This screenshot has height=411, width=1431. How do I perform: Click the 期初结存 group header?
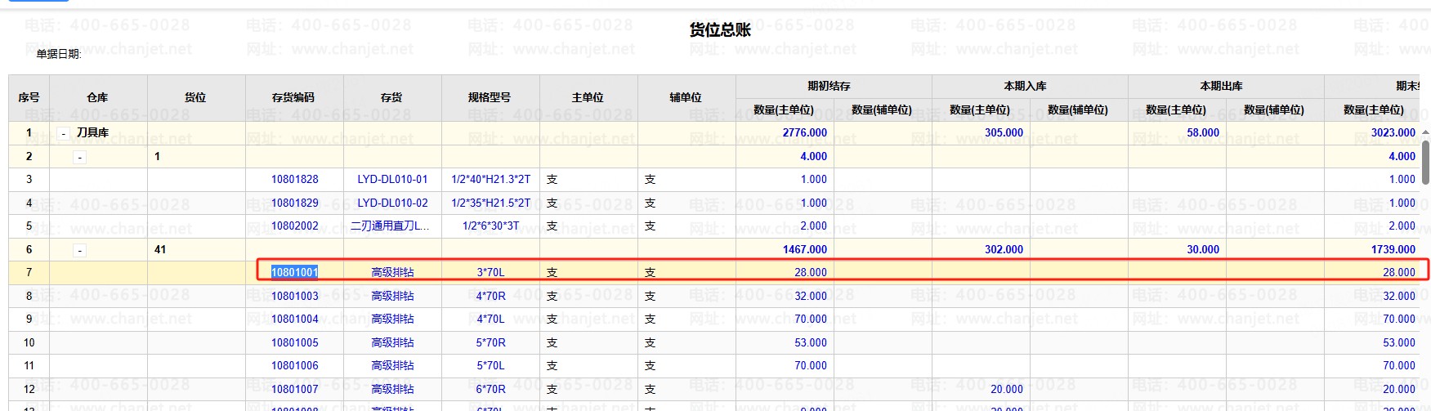(x=829, y=86)
